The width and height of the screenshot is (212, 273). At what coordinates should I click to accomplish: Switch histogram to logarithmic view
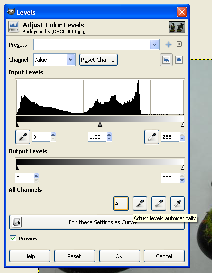tap(179, 60)
